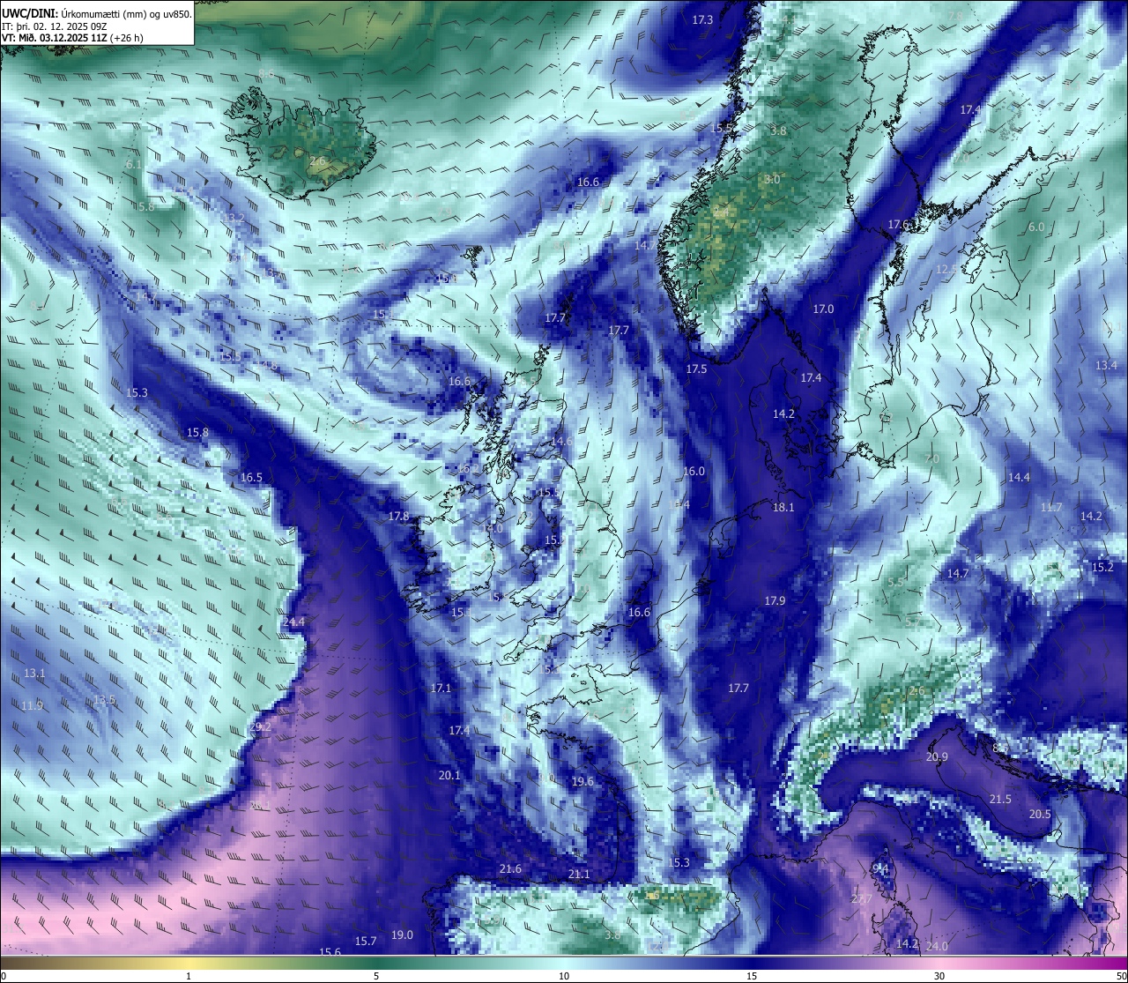Click the 13.2 value southwest of Iceland
This screenshot has width=1128, height=983.
[x=234, y=218]
